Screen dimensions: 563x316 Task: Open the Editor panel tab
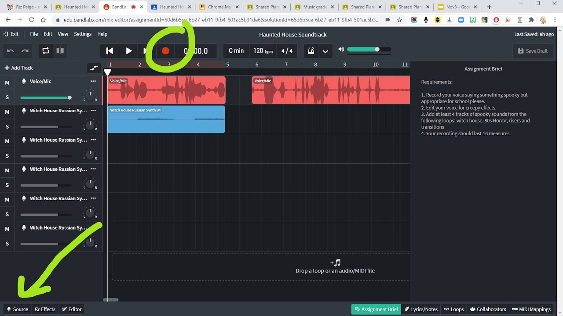(x=72, y=309)
